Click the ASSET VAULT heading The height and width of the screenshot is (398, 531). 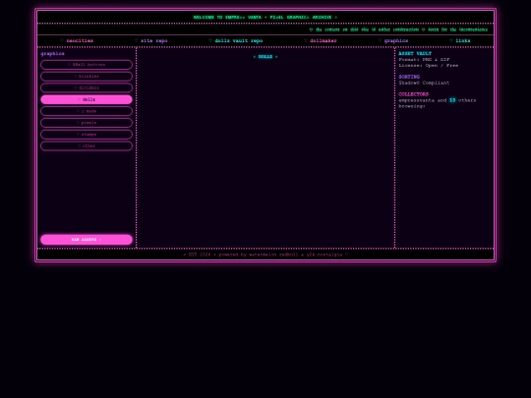click(x=415, y=53)
